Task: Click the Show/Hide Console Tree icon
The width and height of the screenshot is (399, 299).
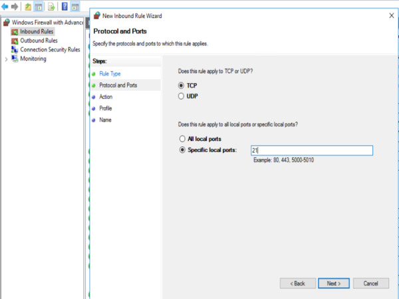Action: coord(39,7)
